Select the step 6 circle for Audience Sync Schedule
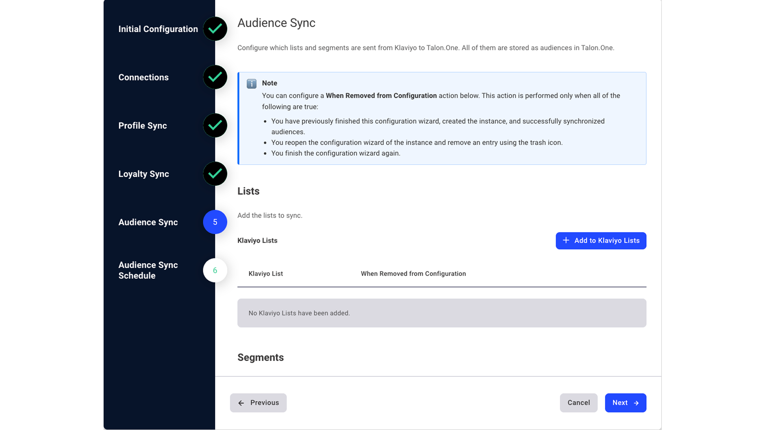Viewport: 765px width, 430px height. (215, 270)
